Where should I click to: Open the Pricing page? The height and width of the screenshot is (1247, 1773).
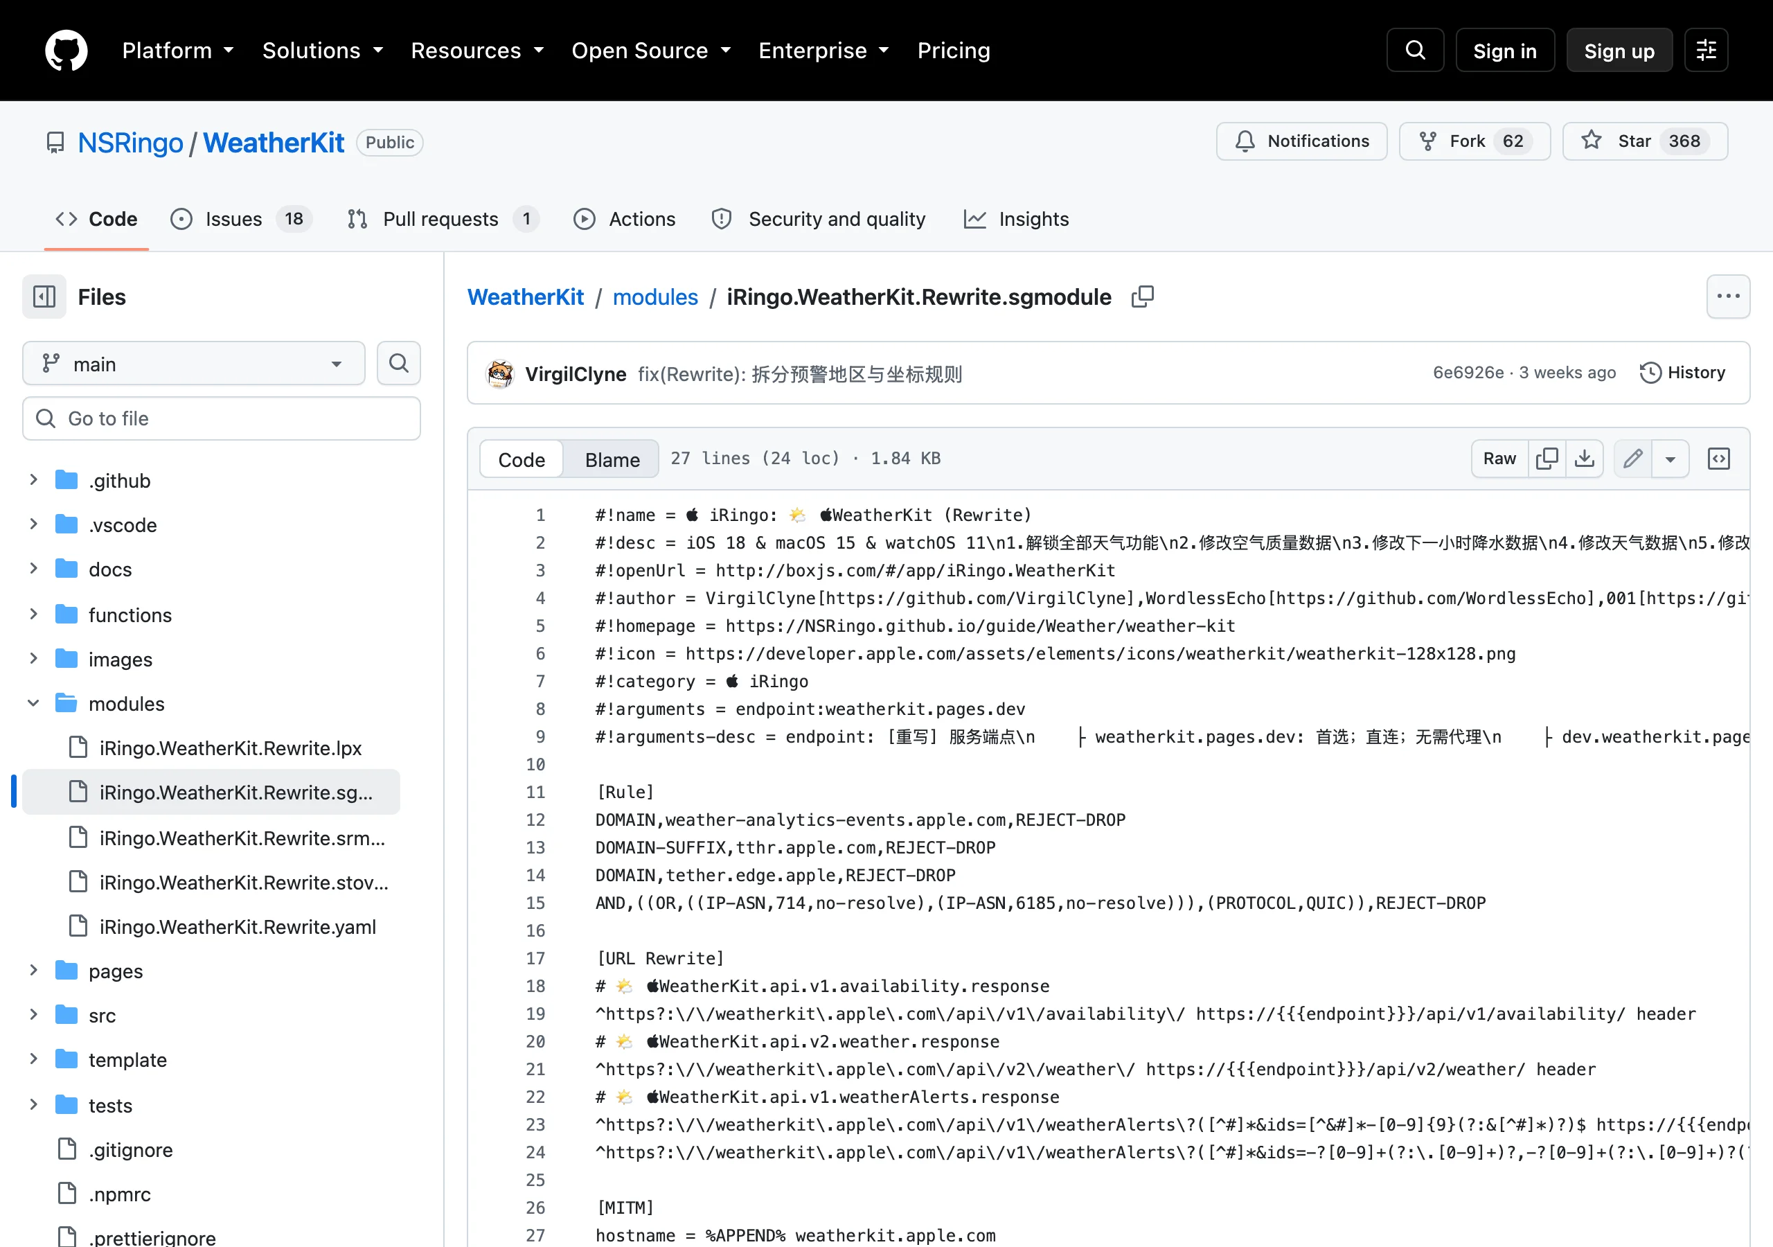tap(954, 51)
